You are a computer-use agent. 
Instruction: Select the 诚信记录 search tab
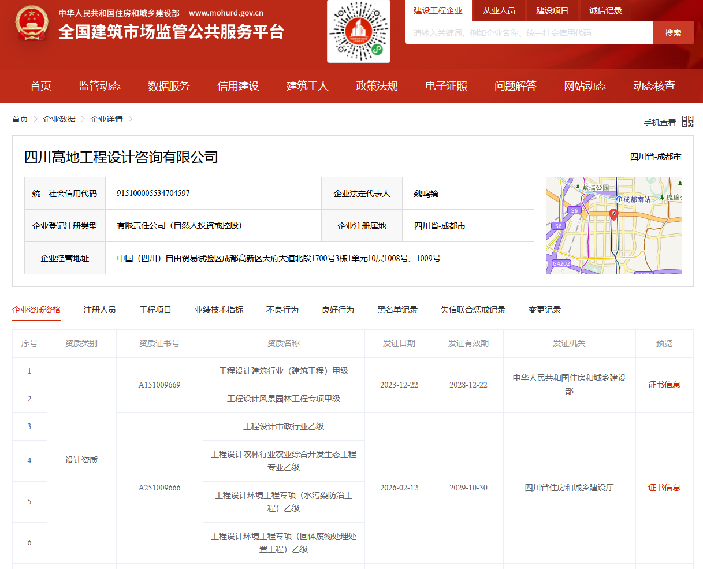tap(605, 10)
